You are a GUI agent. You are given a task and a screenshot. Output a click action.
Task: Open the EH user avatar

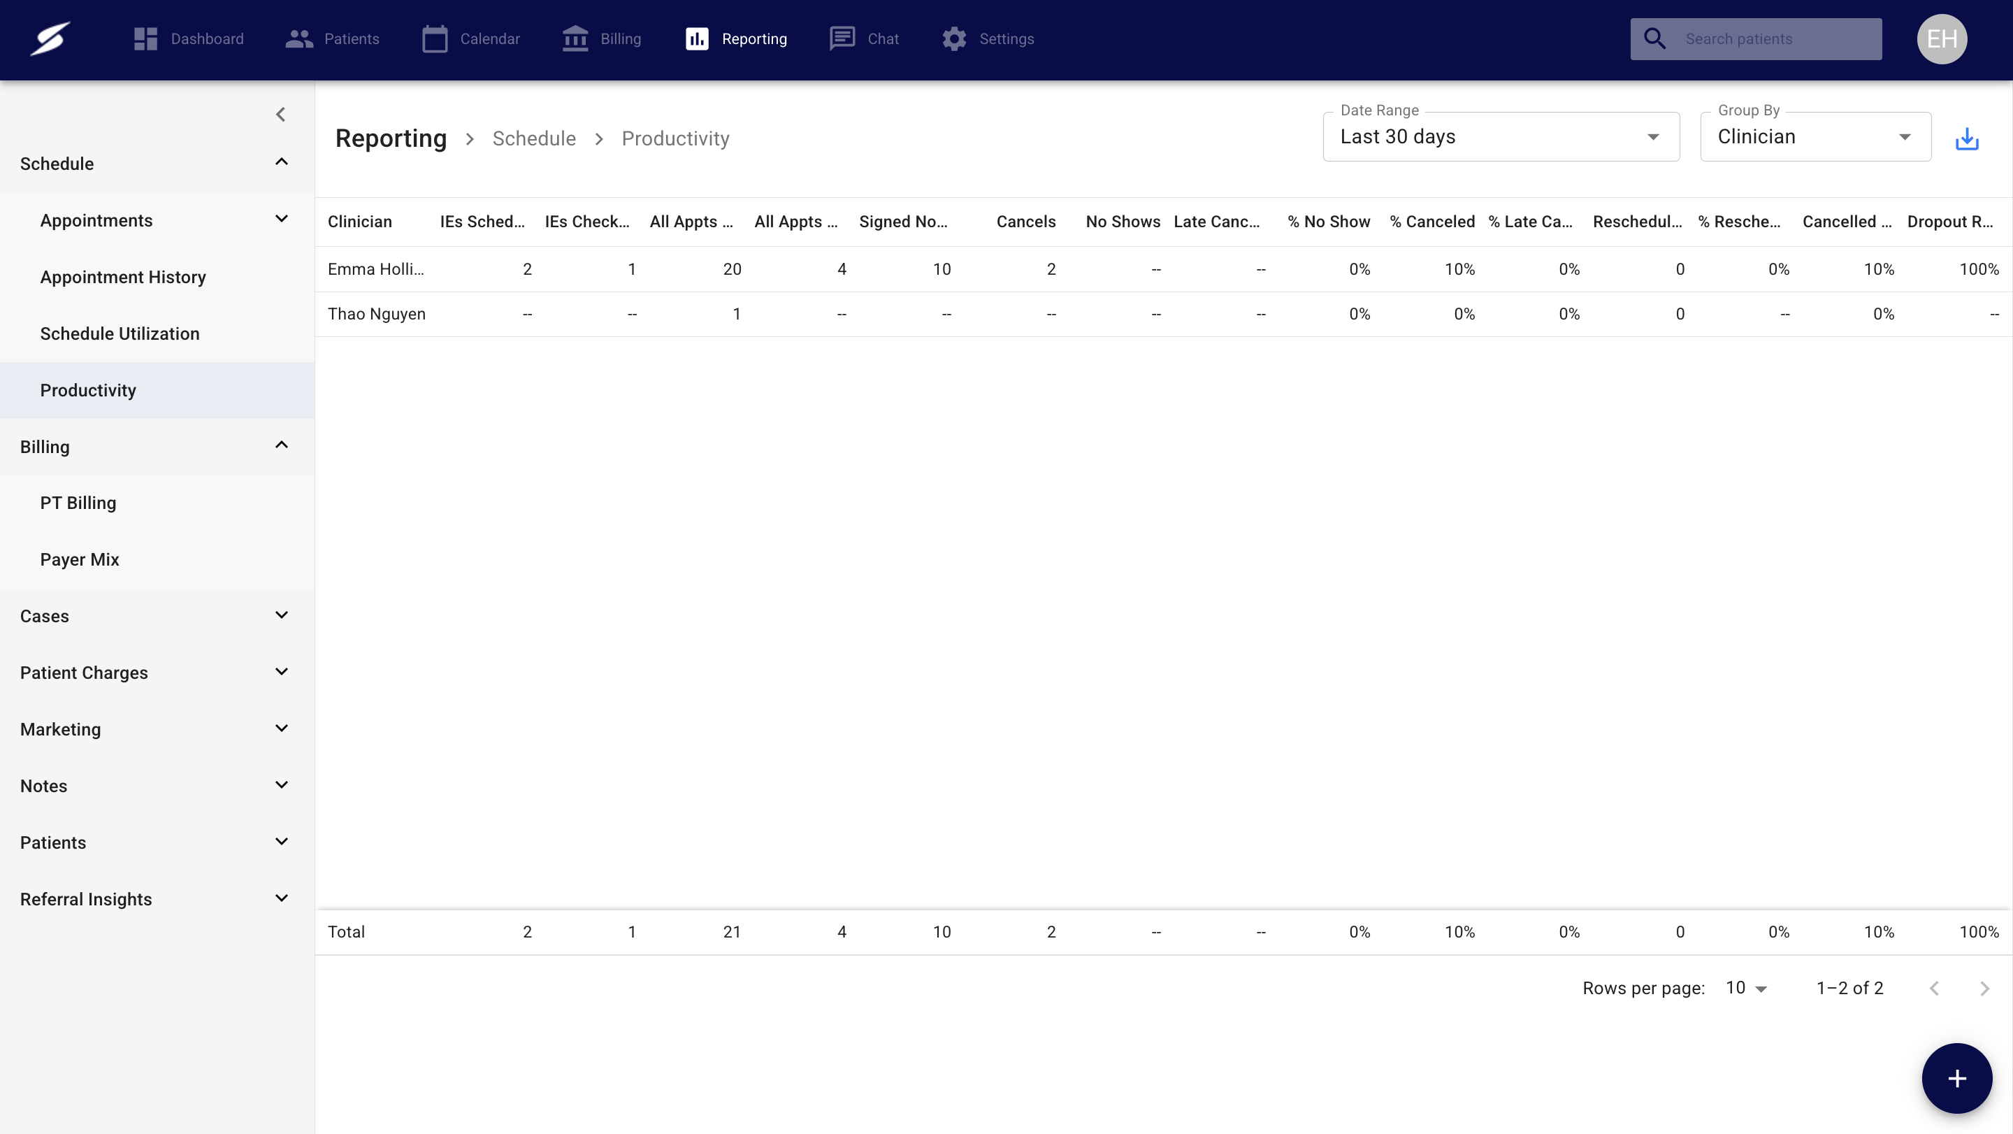click(1941, 39)
